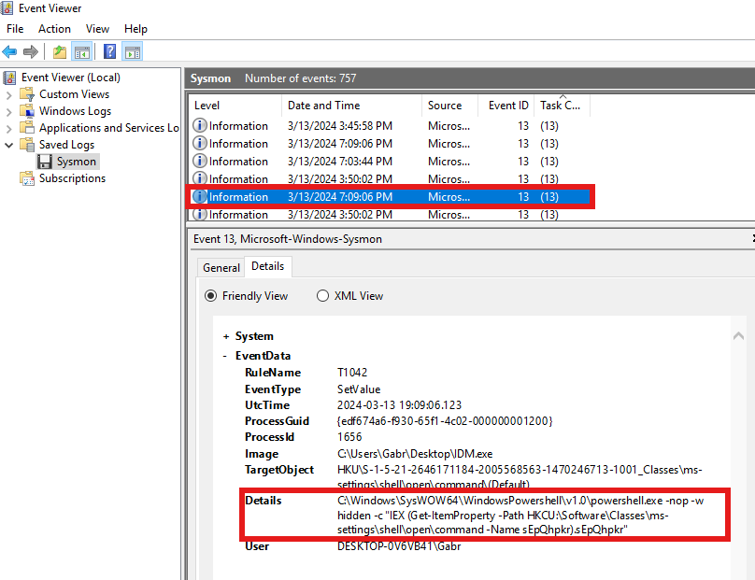The image size is (755, 580).
Task: Click info icon of 7:03:44 PM event
Action: pyautogui.click(x=200, y=162)
